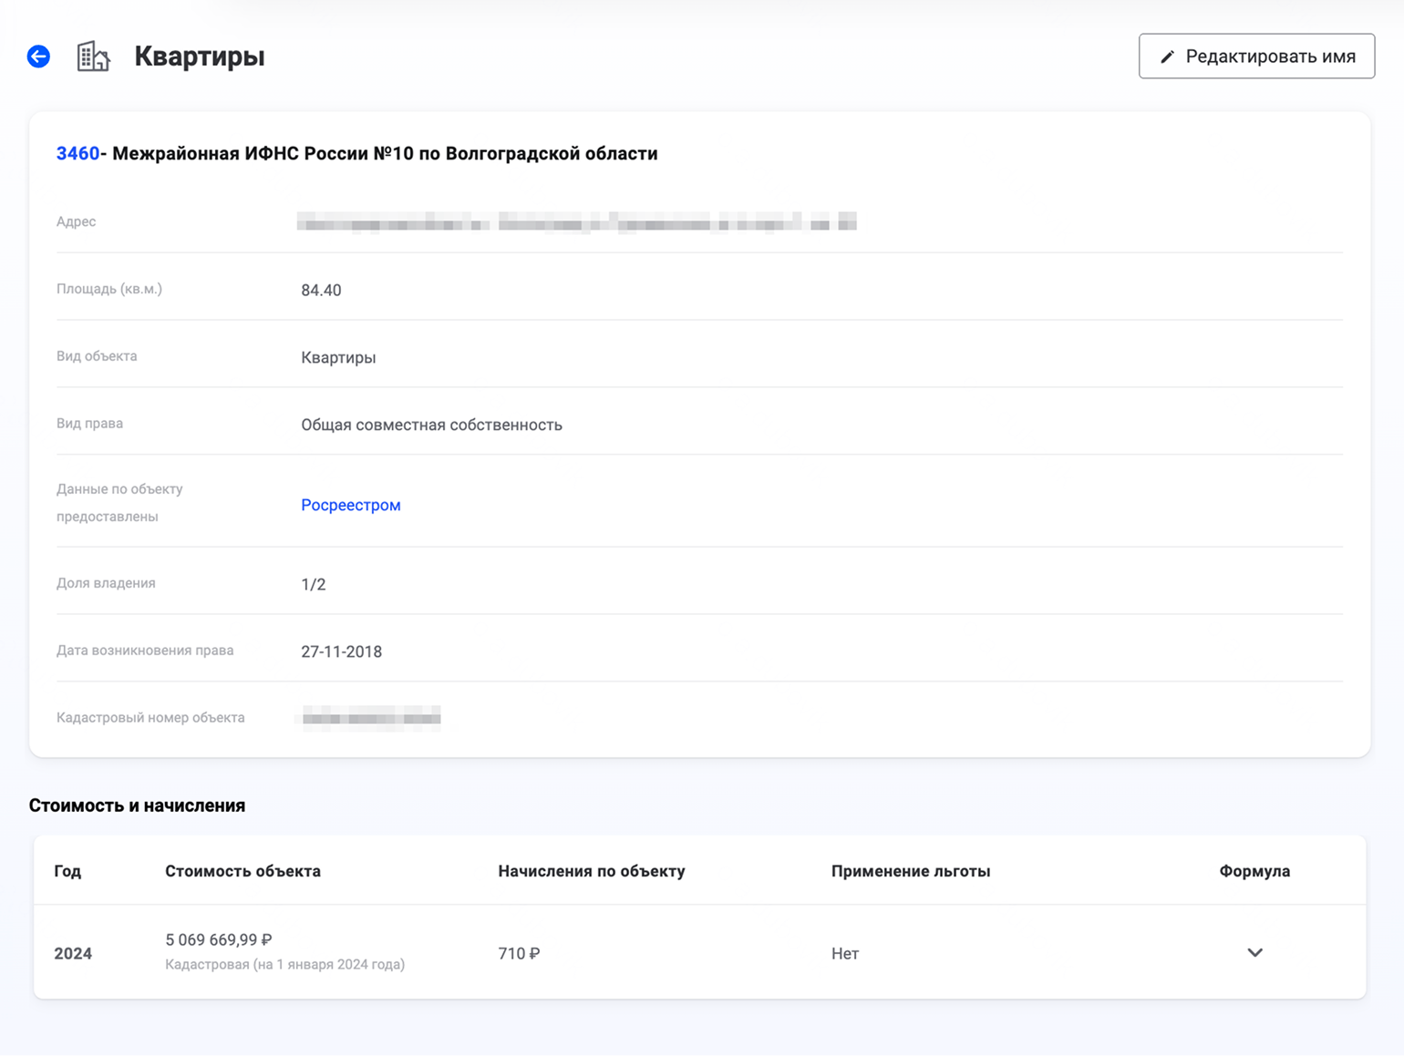Click the Формула column header
The image size is (1404, 1056).
click(x=1254, y=871)
